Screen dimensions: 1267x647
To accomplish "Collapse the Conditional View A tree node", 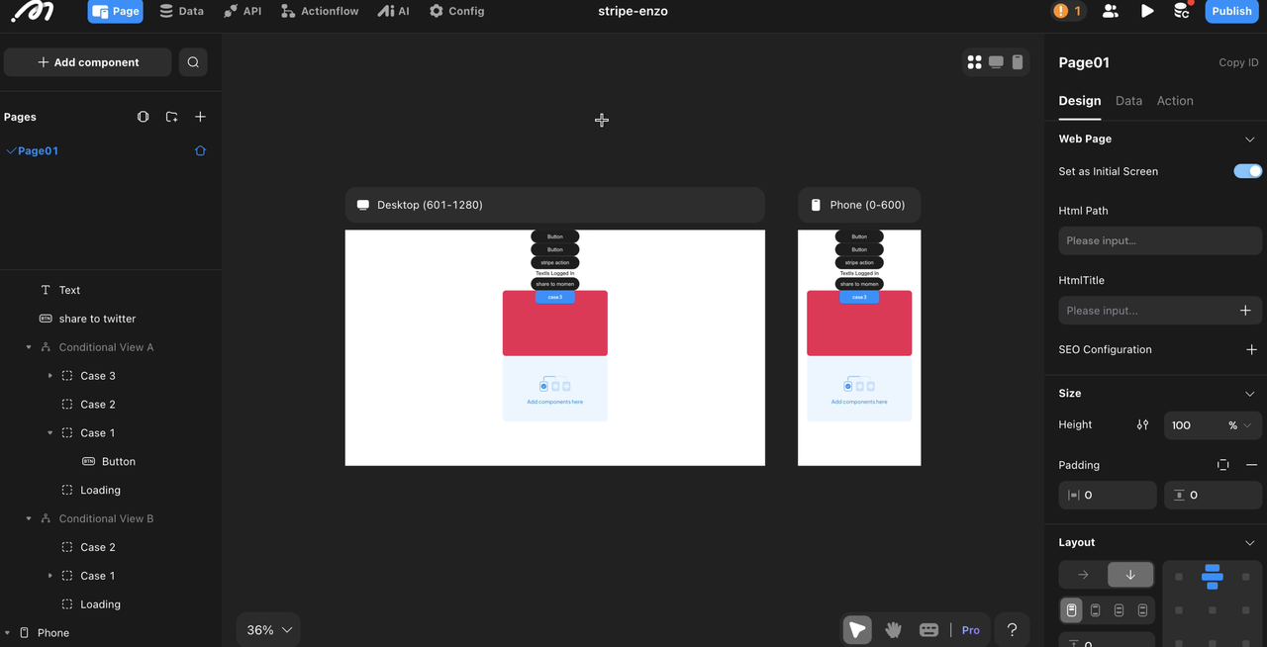I will tap(29, 347).
